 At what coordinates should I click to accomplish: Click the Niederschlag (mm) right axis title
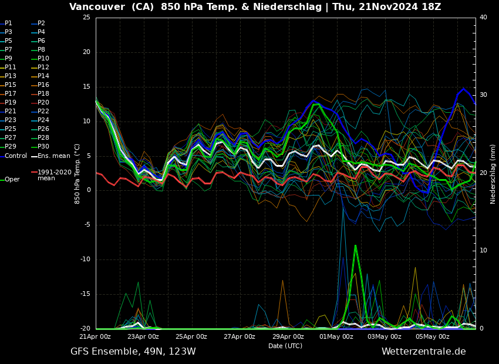493,174
